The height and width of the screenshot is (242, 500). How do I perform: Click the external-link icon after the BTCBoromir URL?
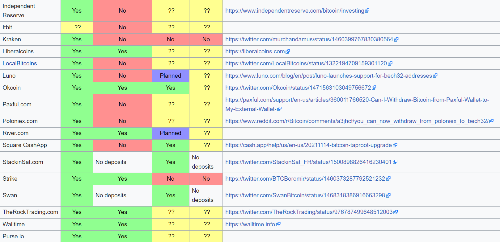388,179
